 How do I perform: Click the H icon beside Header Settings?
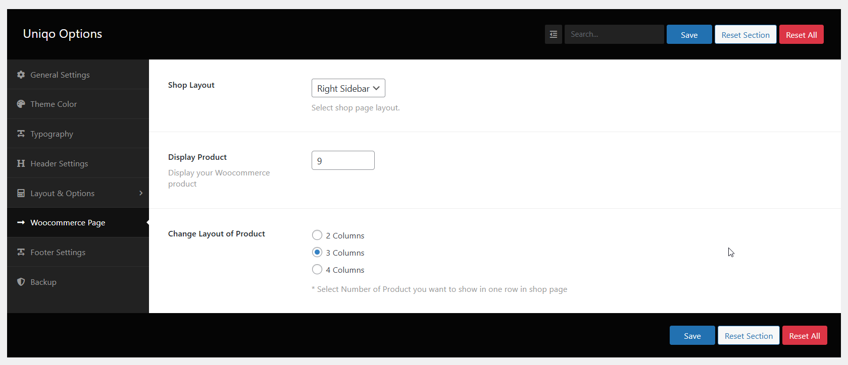[x=21, y=163]
